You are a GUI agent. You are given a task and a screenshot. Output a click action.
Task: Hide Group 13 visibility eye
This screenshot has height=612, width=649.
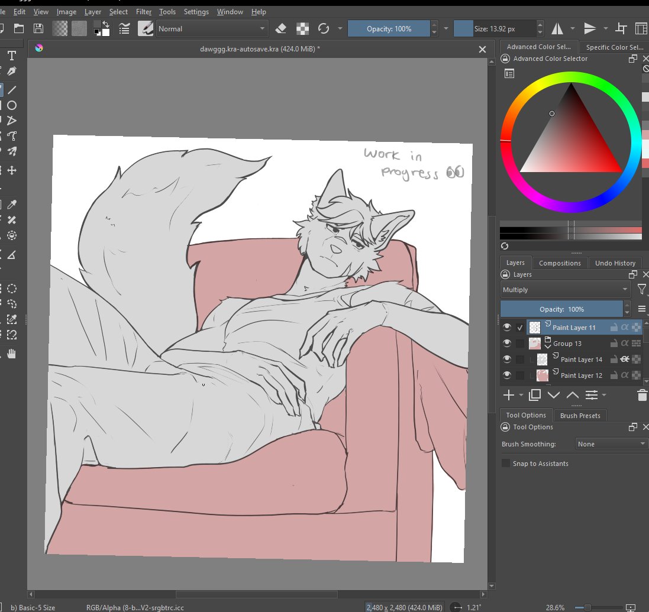pos(506,343)
